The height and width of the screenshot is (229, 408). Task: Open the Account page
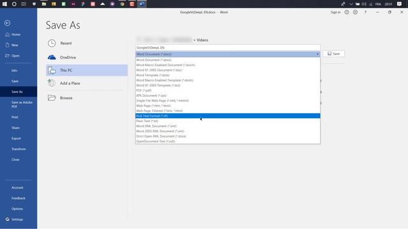[18, 188]
